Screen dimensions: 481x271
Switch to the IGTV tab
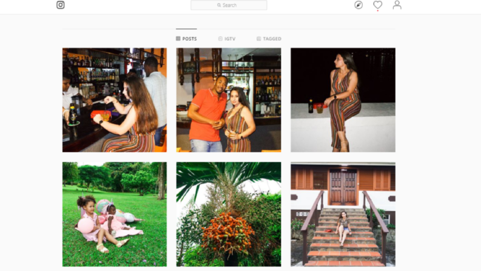point(227,39)
